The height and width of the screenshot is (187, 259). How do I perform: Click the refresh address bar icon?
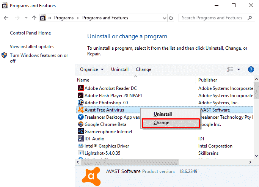pos(171,18)
